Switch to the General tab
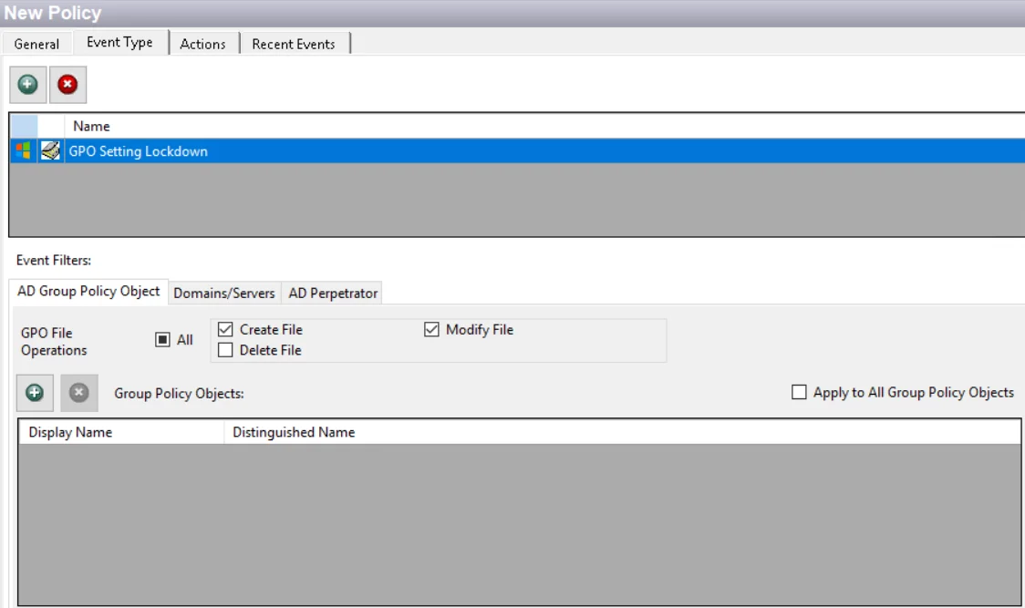The image size is (1025, 608). [x=36, y=44]
